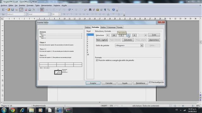The height and width of the screenshot is (113, 202).
Task: Click the E# chapter number token in Estructura
Action: point(114,35)
